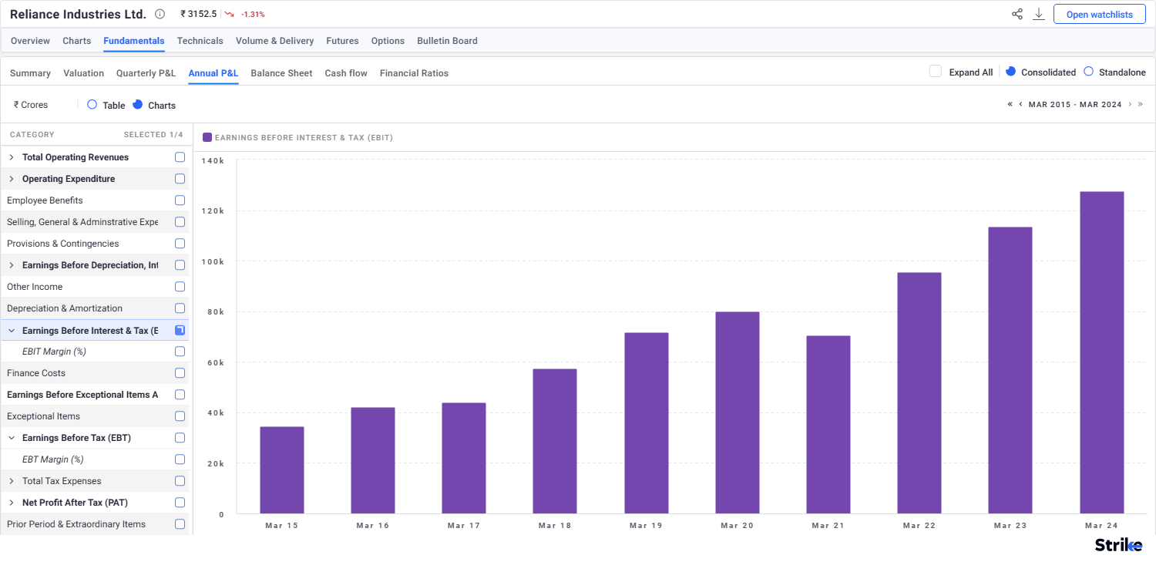This screenshot has height=562, width=1156.
Task: Select the Summary sub-tab
Action: tap(30, 73)
